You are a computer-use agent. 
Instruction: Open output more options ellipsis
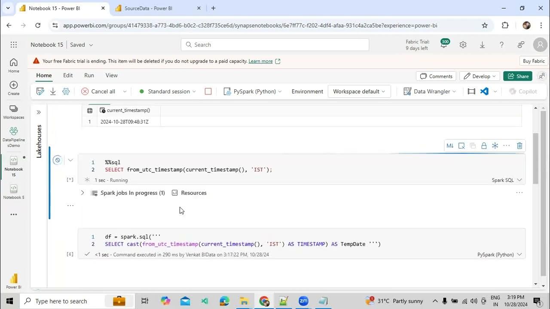point(519,193)
